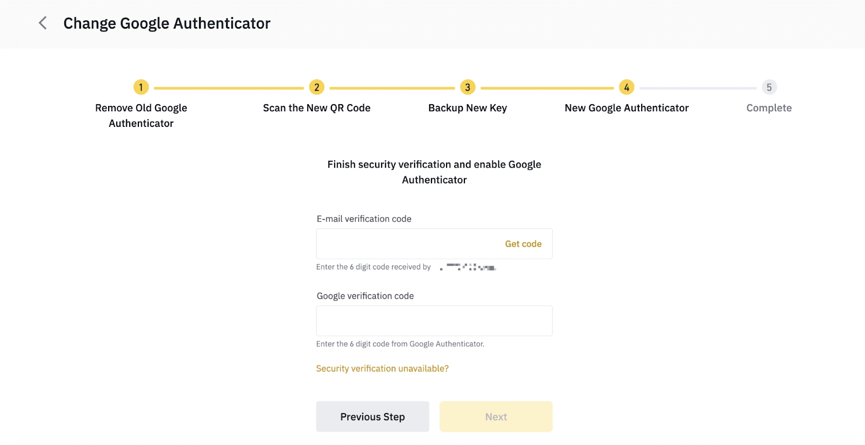Click the back arrow icon

pyautogui.click(x=43, y=23)
